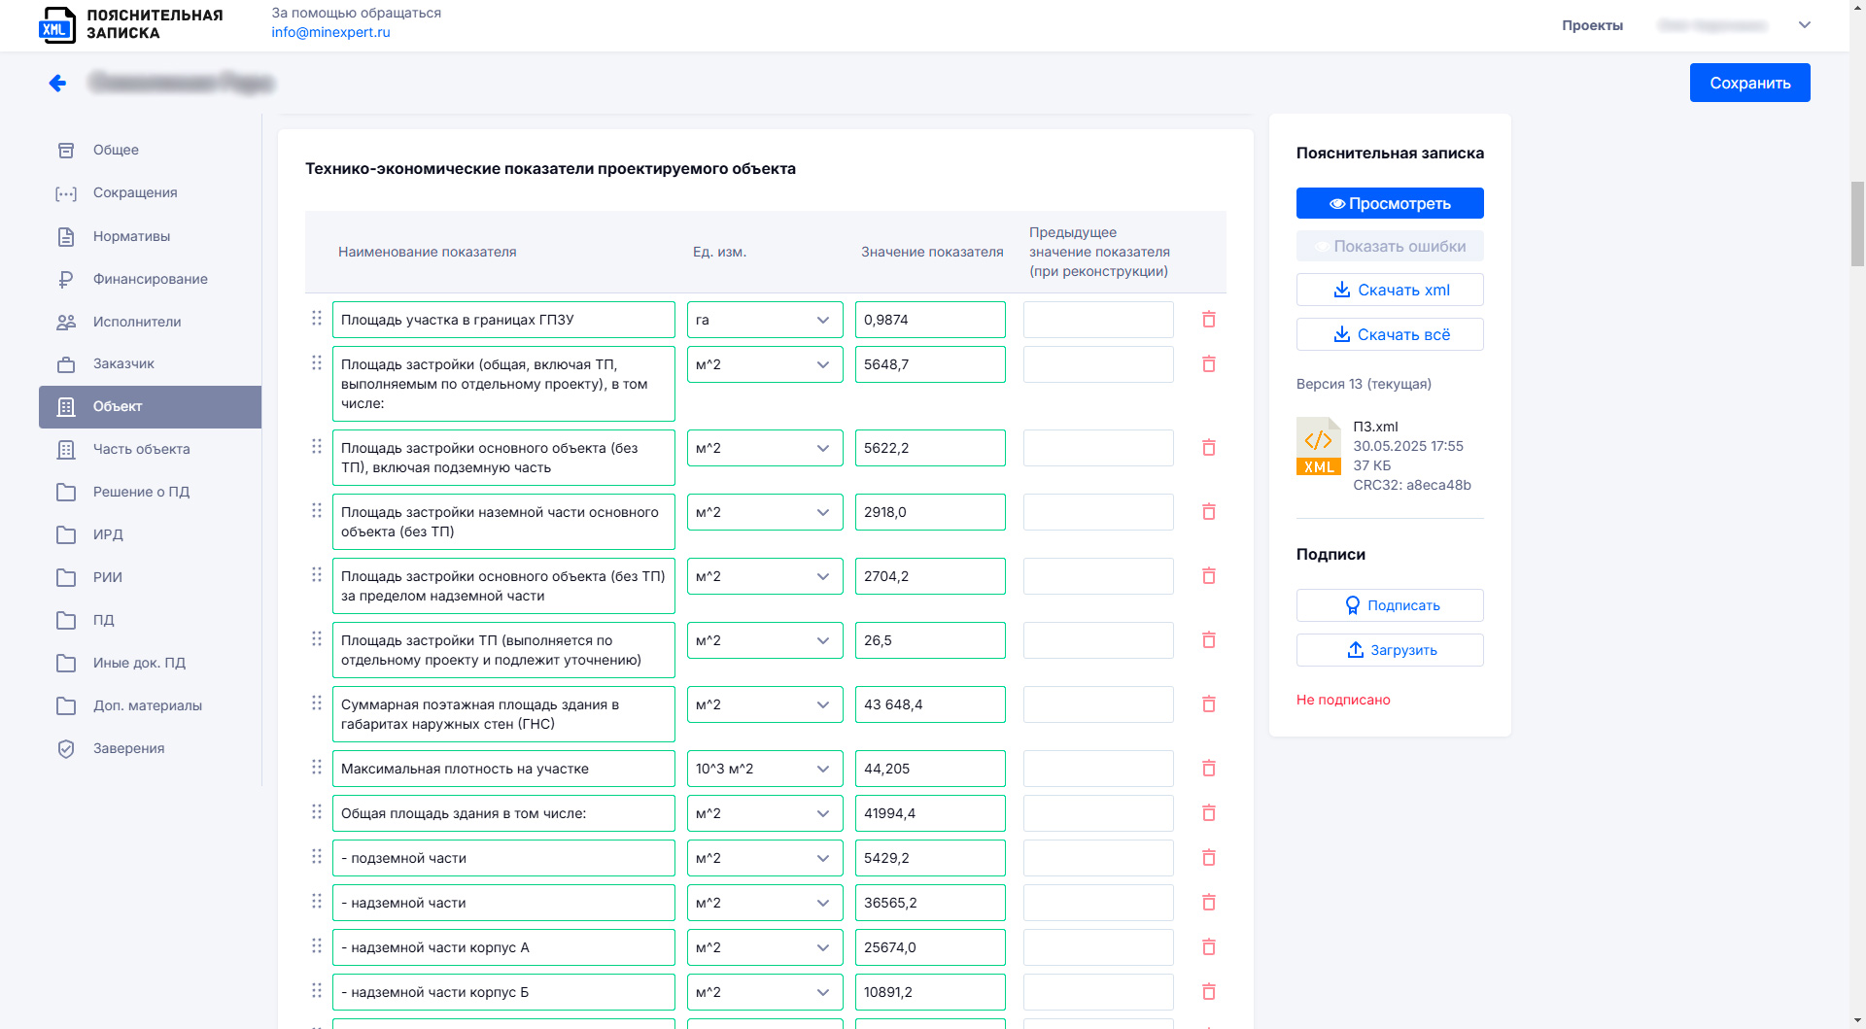Click the value field containing 0,9874
The image size is (1866, 1029).
[930, 320]
